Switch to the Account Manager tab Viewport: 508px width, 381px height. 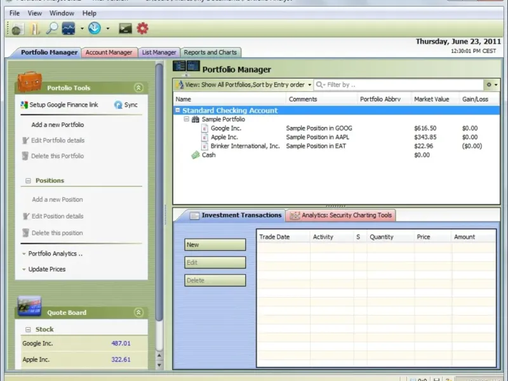(109, 53)
